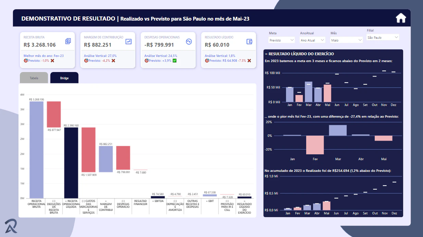Click the Mar bar in monthly result chart
Screen dimensions: 423x237
coord(309,92)
